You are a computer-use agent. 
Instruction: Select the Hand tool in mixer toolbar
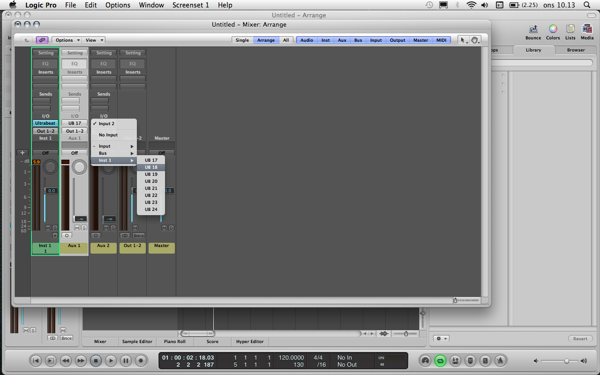click(475, 40)
